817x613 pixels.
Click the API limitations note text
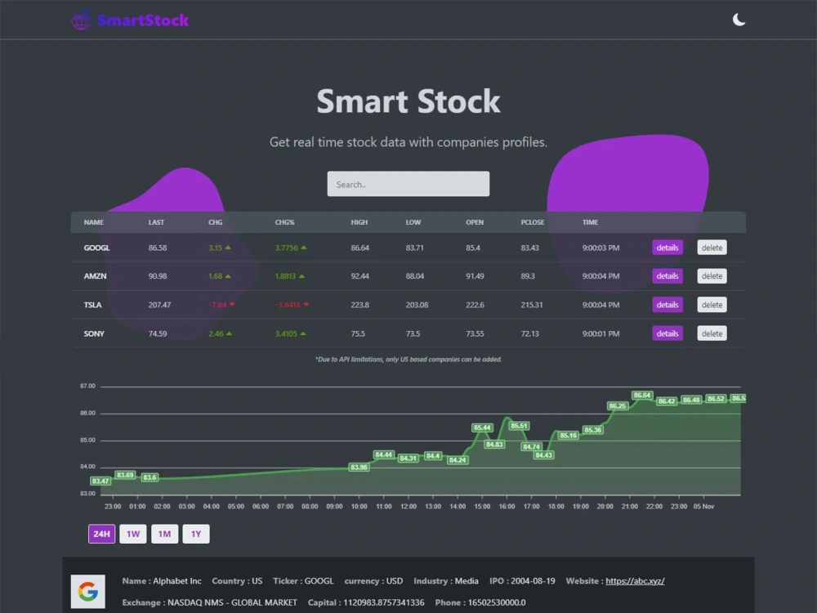(x=408, y=359)
